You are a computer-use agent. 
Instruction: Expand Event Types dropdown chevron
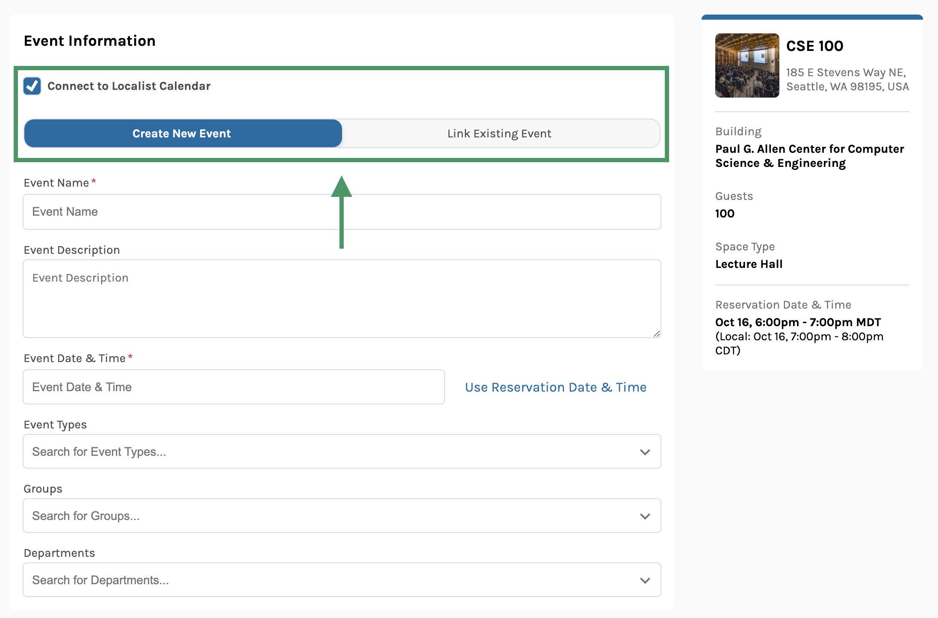coord(645,452)
